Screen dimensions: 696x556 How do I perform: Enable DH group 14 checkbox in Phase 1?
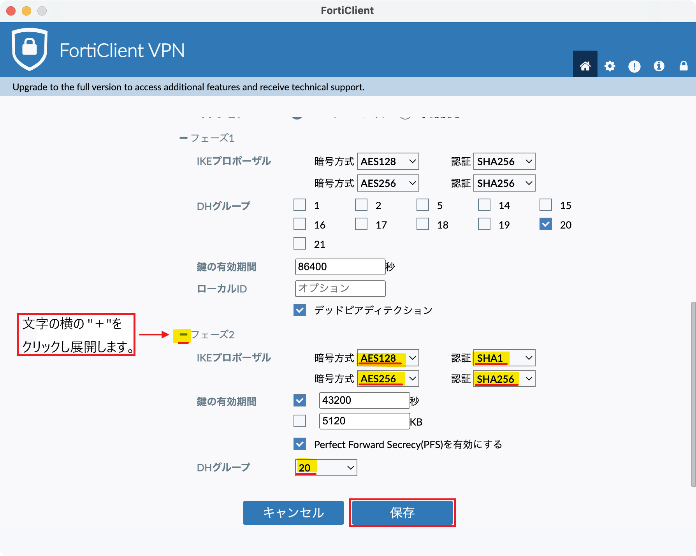[x=484, y=205]
